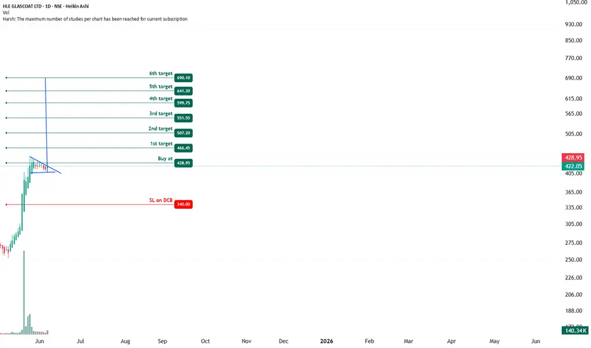The height and width of the screenshot is (348, 591).
Task: Select the 405.00 price axis value
Action: pos(574,173)
